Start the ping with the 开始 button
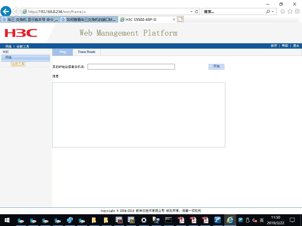Viewport: 302px width, 226px height. (216, 67)
